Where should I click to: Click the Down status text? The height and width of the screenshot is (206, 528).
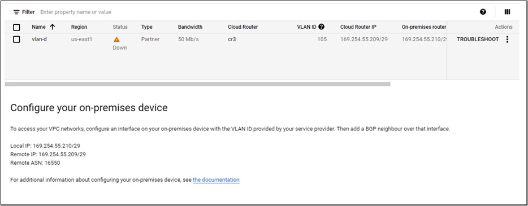[x=120, y=48]
